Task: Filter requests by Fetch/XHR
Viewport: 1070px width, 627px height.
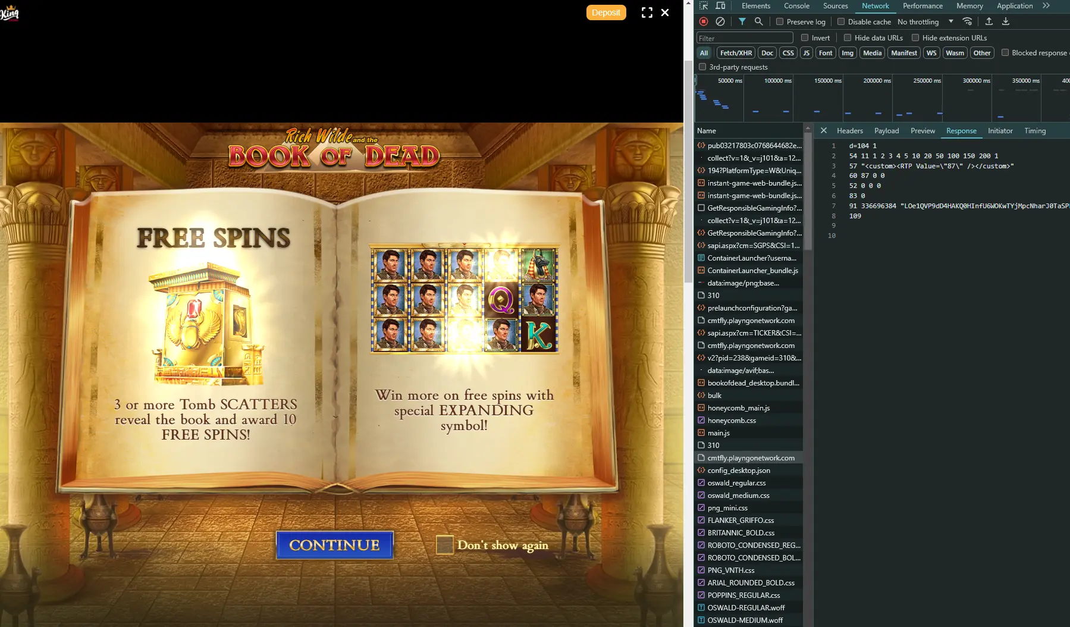Action: pyautogui.click(x=736, y=53)
